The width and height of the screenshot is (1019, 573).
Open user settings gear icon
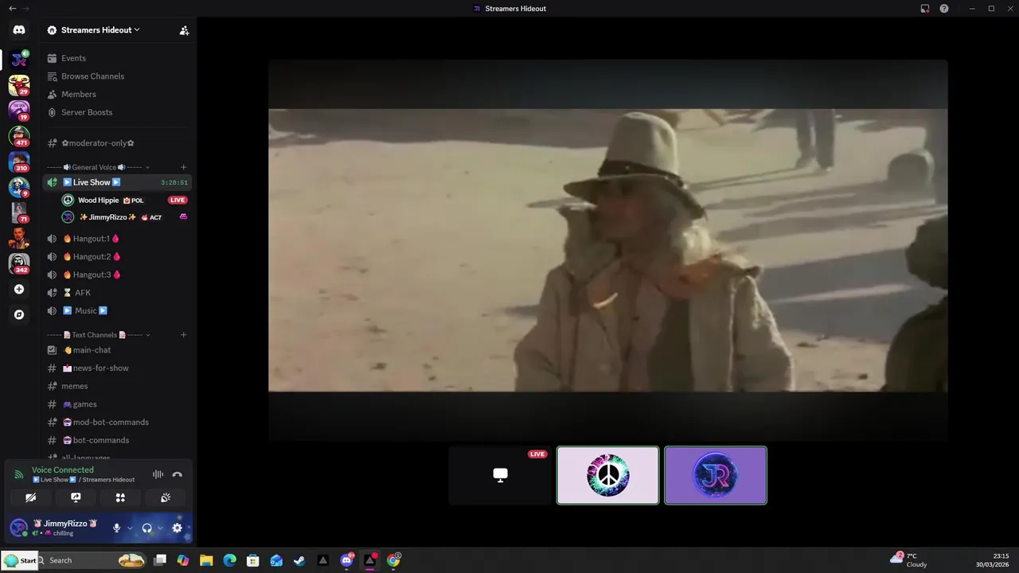[x=177, y=528]
